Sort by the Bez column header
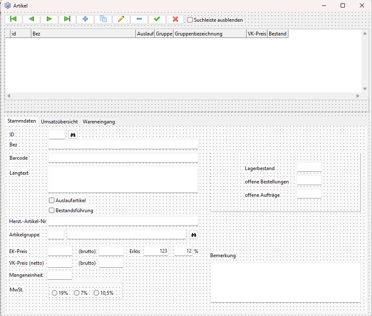372x316 pixels. click(x=83, y=34)
